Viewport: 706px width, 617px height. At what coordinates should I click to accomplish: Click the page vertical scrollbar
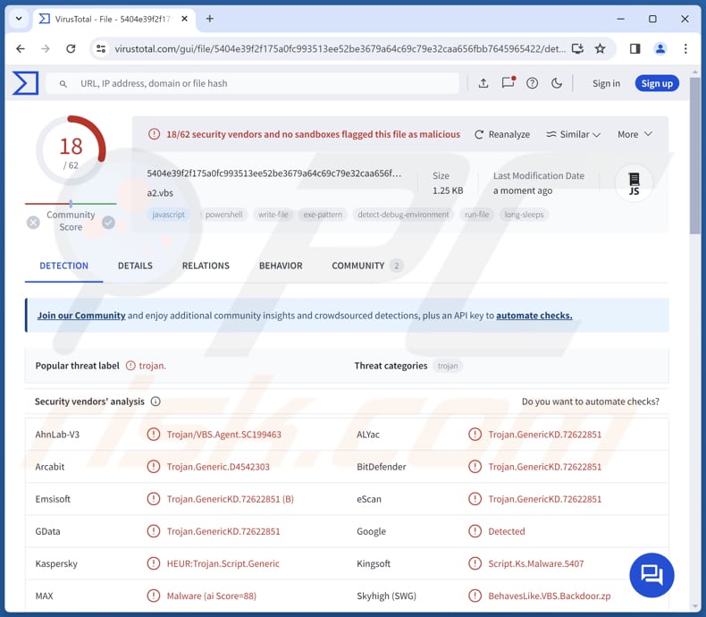(695, 161)
